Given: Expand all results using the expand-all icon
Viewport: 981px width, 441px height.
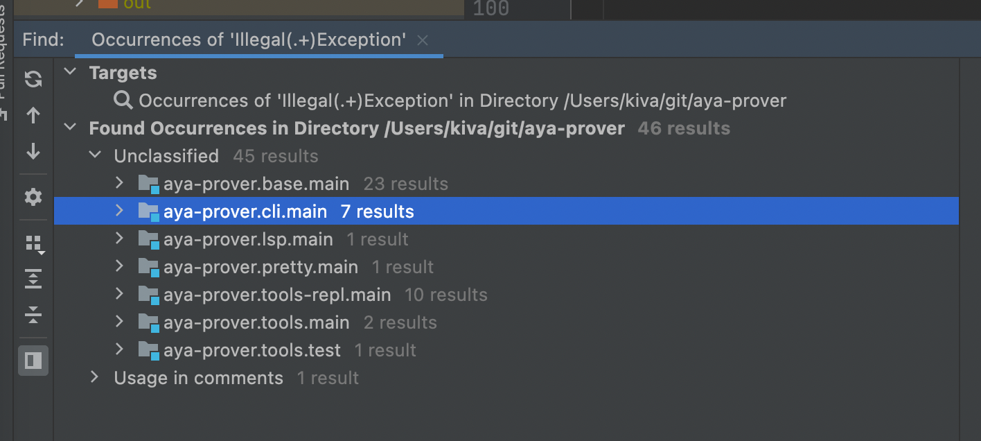Looking at the screenshot, I should (x=33, y=279).
